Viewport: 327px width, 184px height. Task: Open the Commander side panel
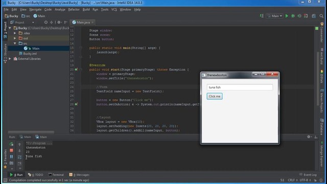click(322, 32)
